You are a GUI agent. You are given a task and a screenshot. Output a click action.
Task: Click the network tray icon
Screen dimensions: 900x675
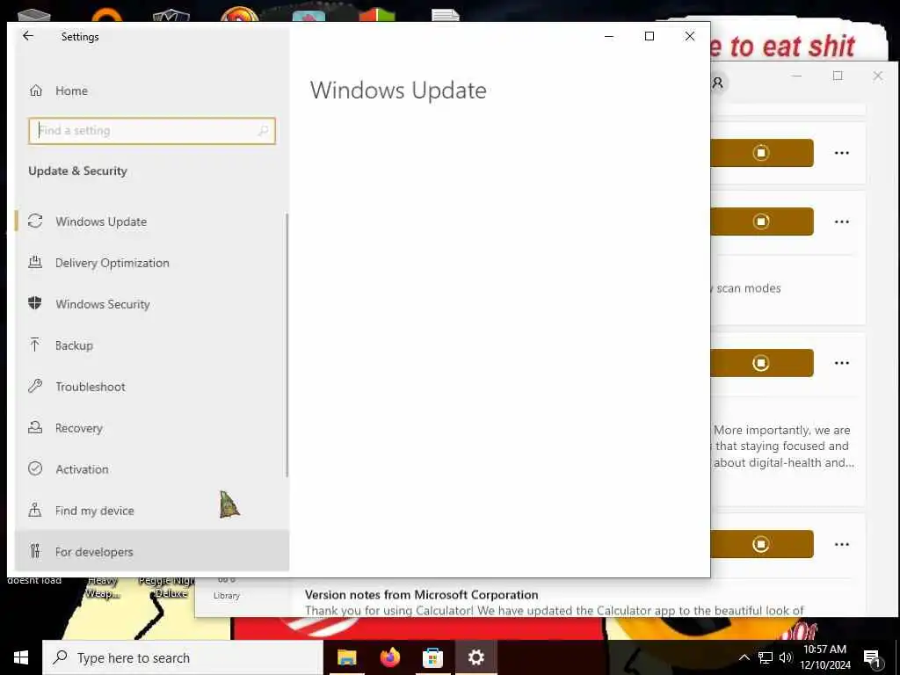click(x=766, y=657)
